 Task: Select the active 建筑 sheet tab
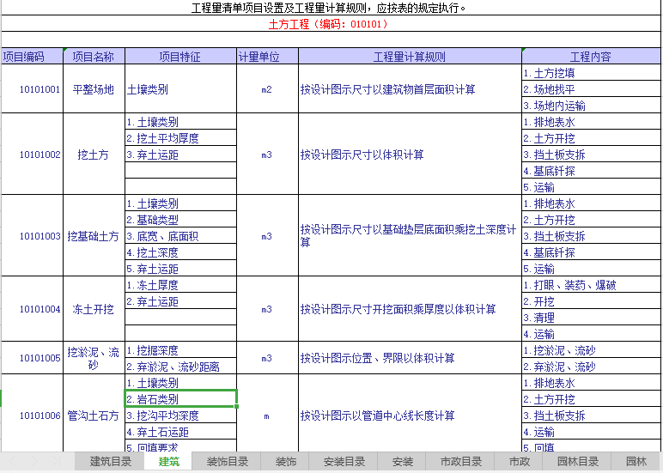coord(168,462)
